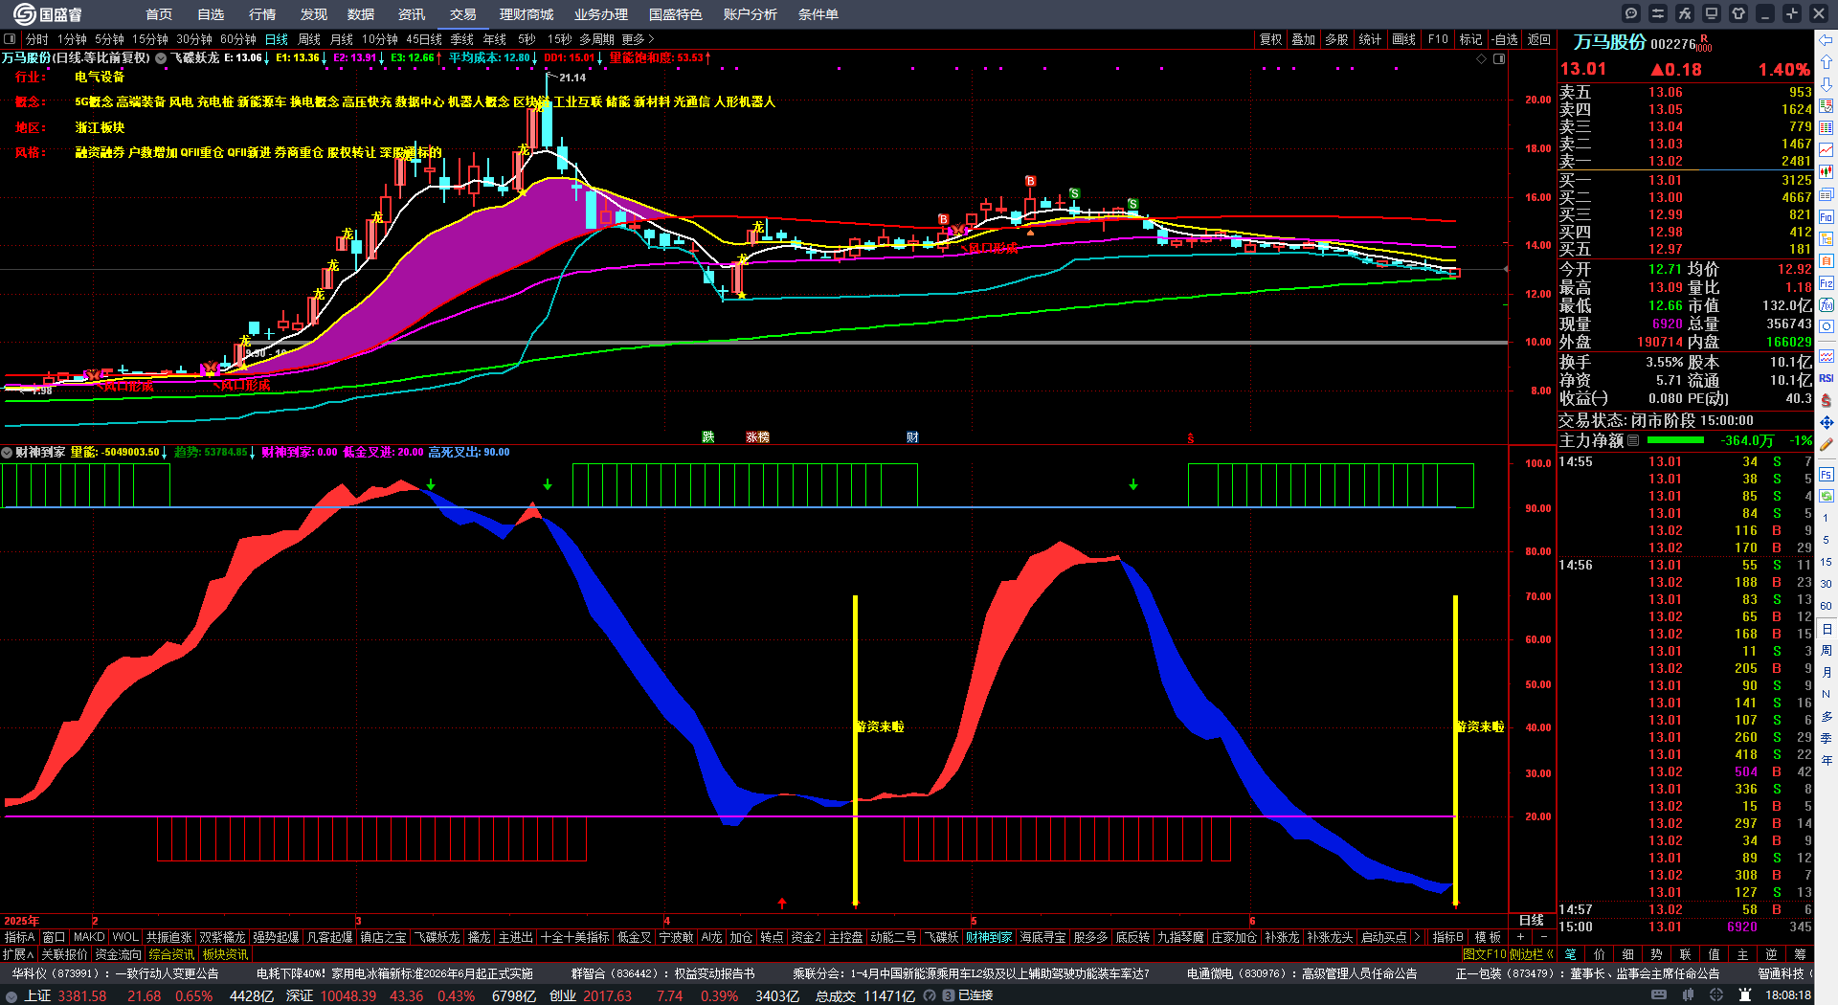Click the F10 button in chart toolbar
The width and height of the screenshot is (1838, 1005).
click(x=1438, y=39)
